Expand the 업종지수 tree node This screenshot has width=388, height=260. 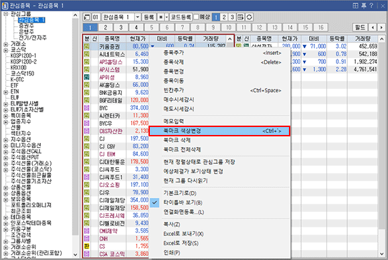6,122
